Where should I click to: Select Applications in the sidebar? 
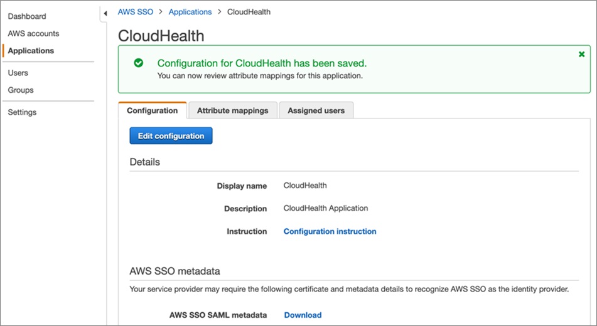(x=31, y=51)
